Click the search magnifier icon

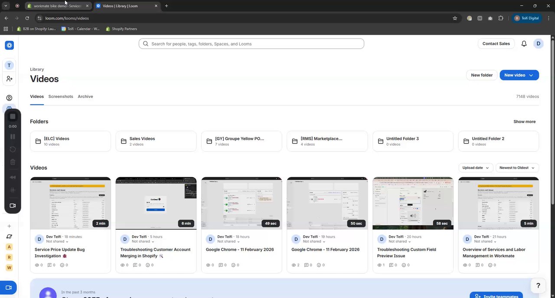coord(146,44)
